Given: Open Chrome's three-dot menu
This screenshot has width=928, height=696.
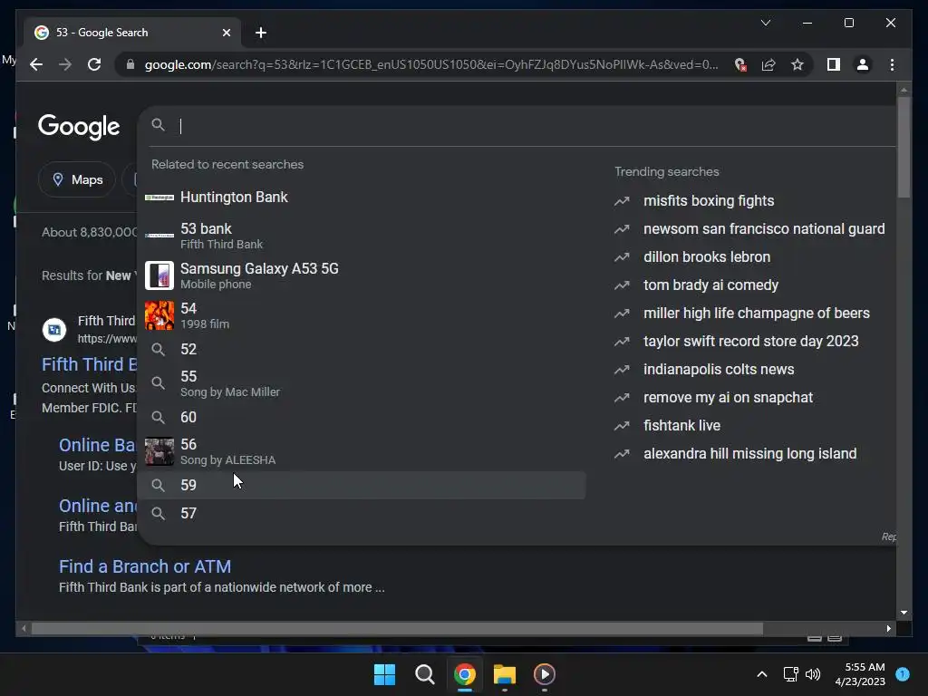Looking at the screenshot, I should pyautogui.click(x=892, y=64).
